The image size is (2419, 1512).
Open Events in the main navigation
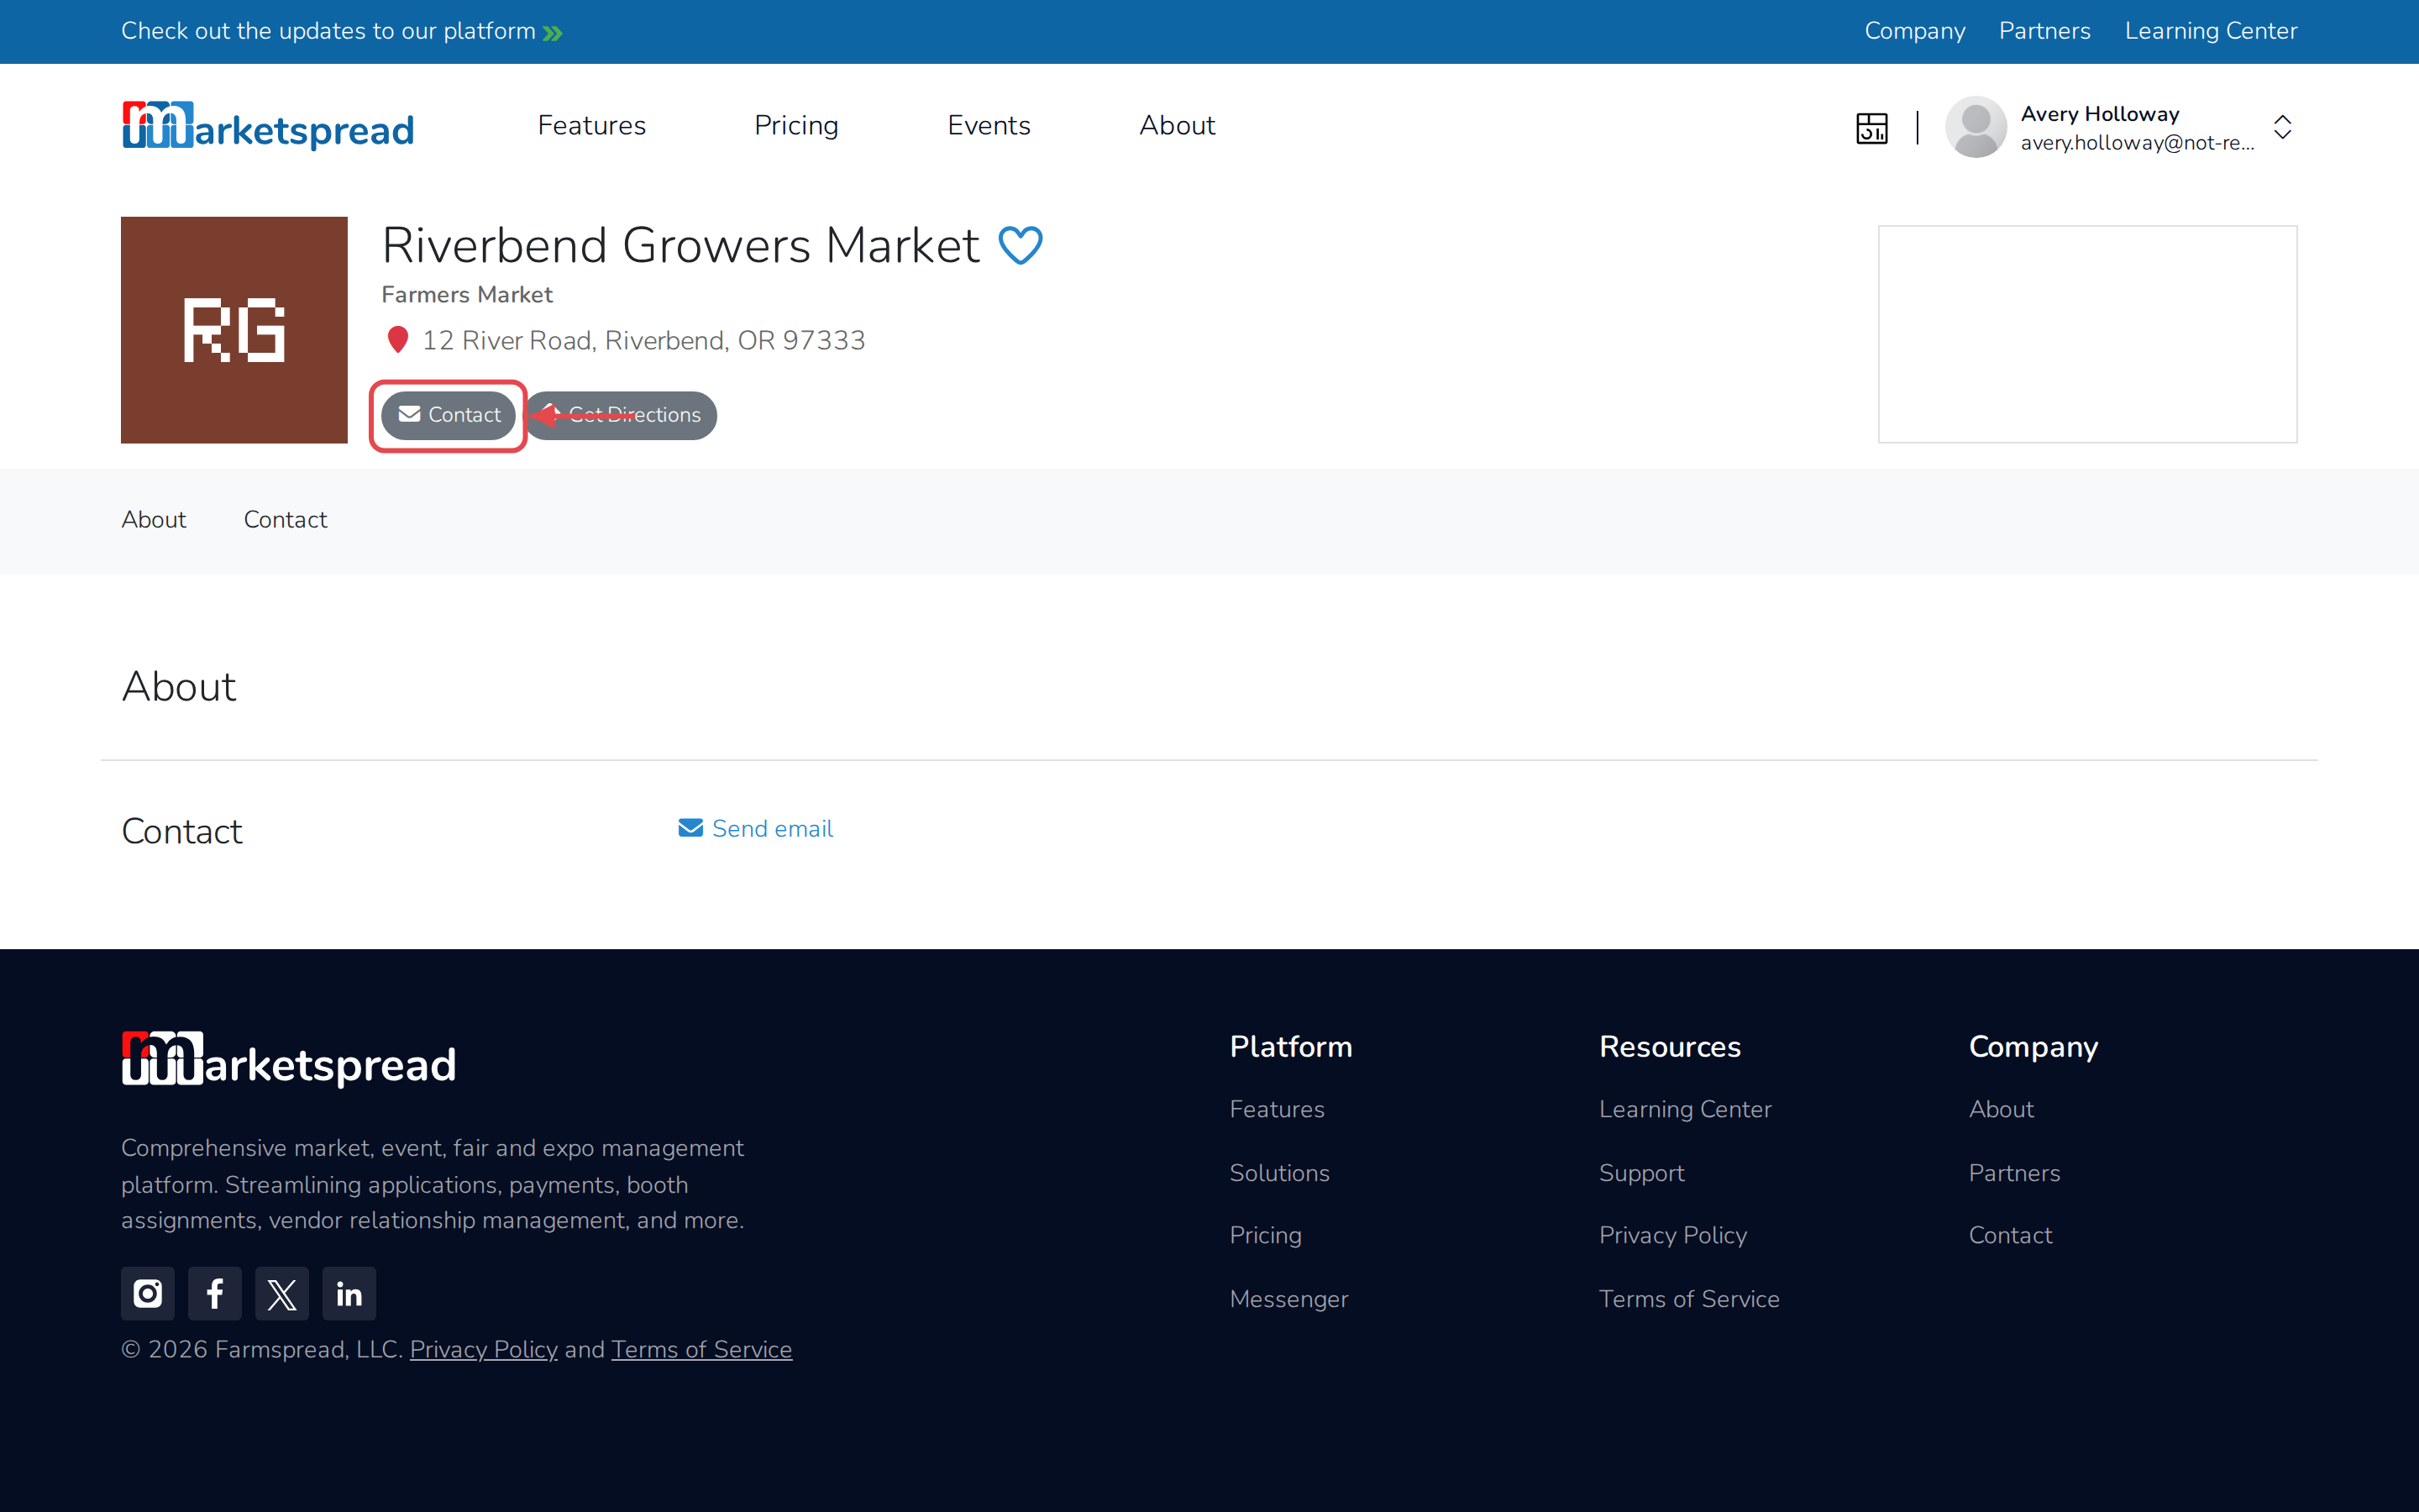click(x=989, y=125)
